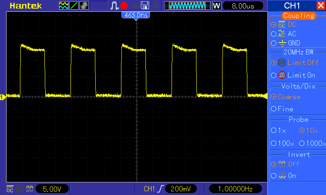Click the bottom status invert waveform icon

click(x=30, y=189)
